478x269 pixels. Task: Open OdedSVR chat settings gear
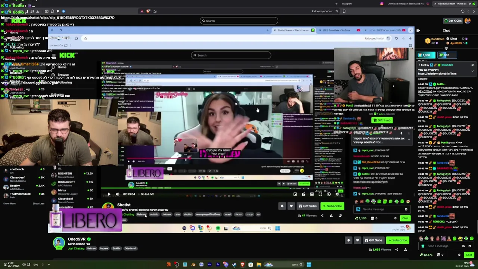click(459, 255)
